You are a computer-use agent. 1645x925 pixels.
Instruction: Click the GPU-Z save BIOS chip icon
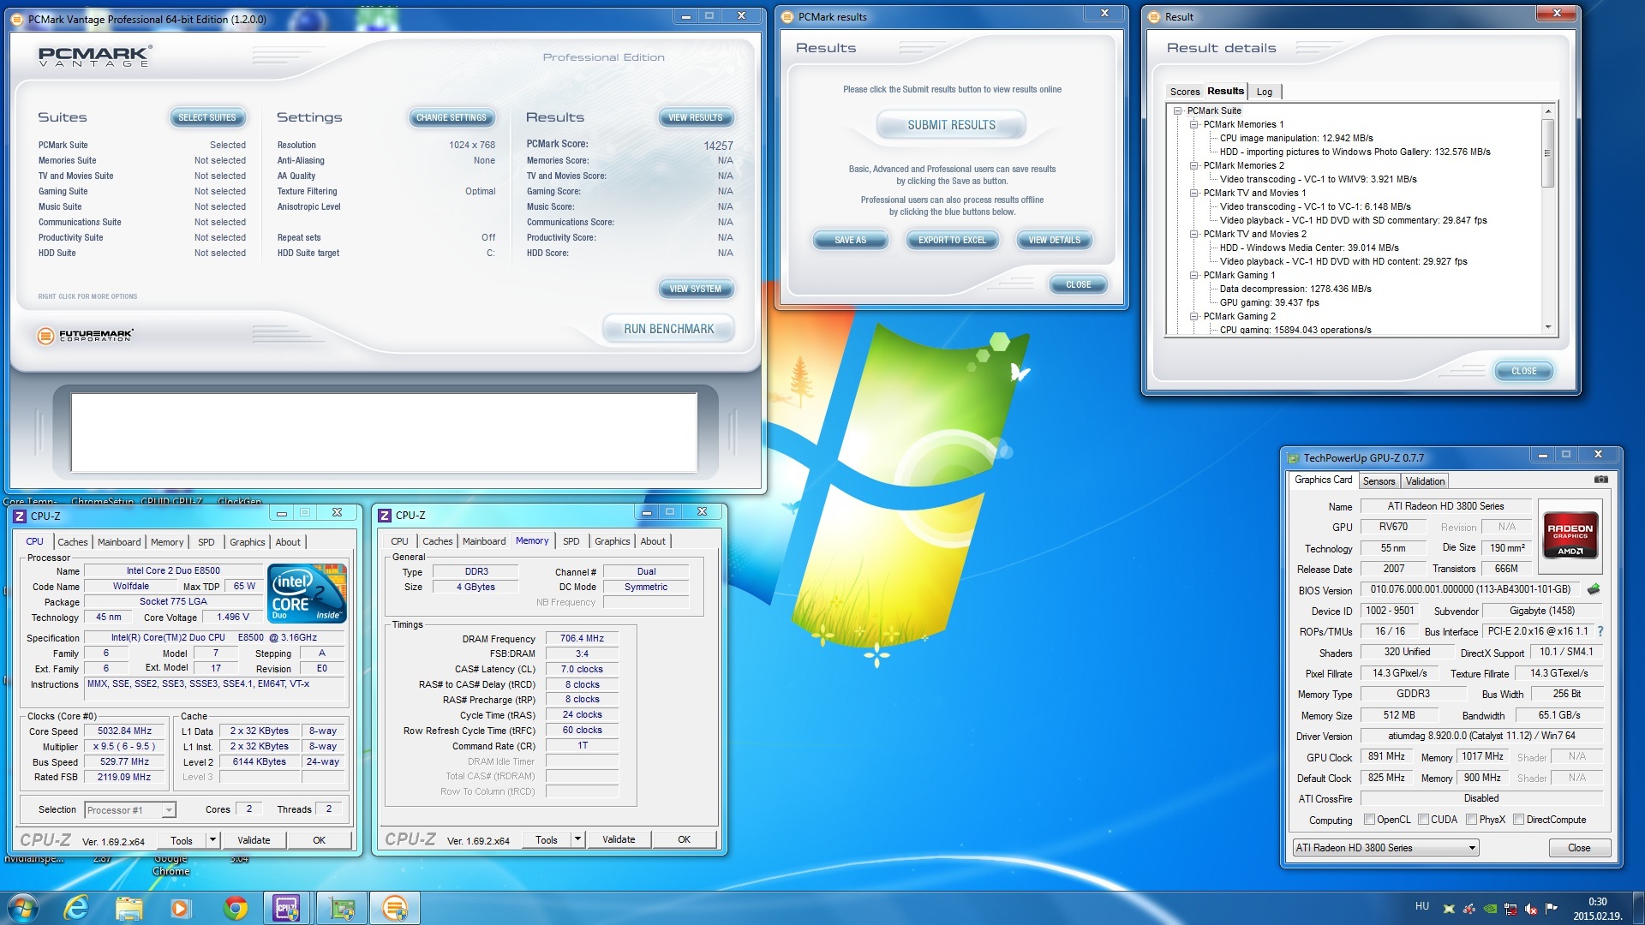1594,589
